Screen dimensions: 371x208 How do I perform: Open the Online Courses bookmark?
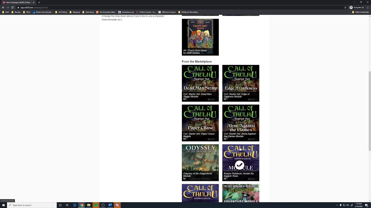[x=146, y=12]
